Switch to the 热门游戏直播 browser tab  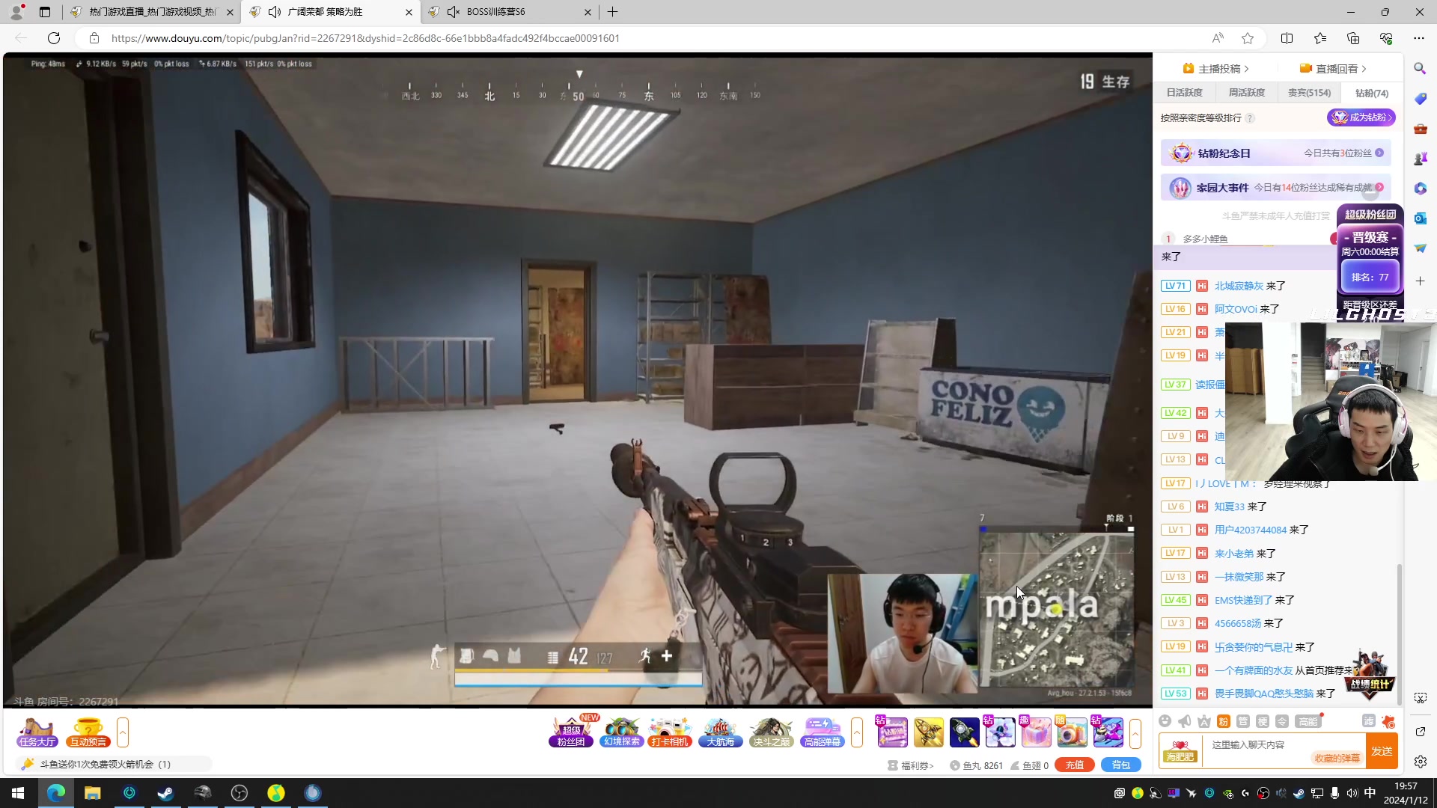click(153, 12)
